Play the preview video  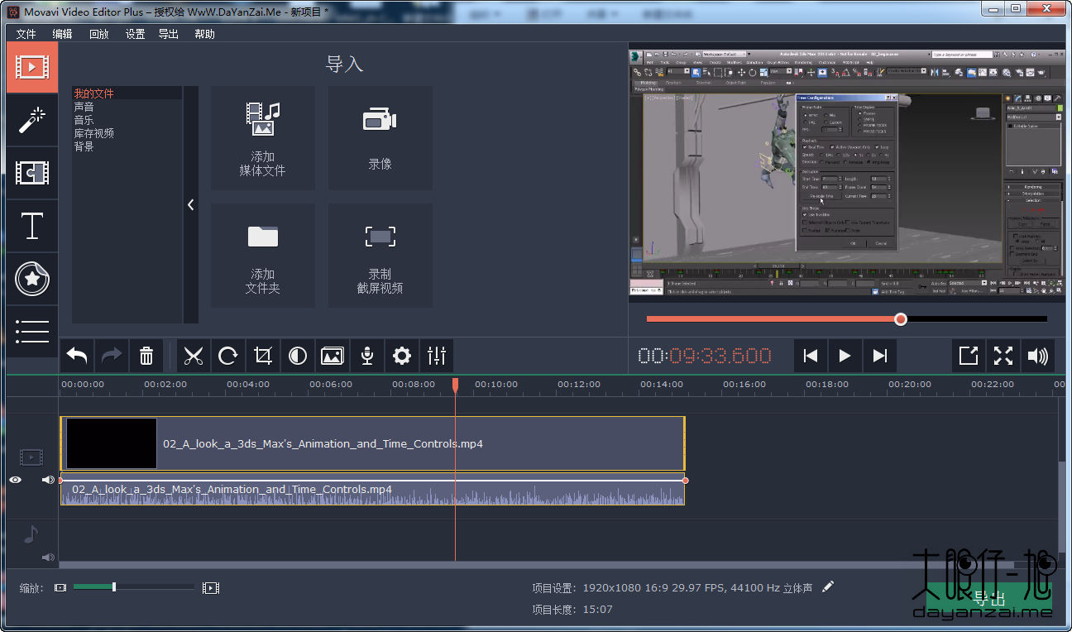pos(845,356)
